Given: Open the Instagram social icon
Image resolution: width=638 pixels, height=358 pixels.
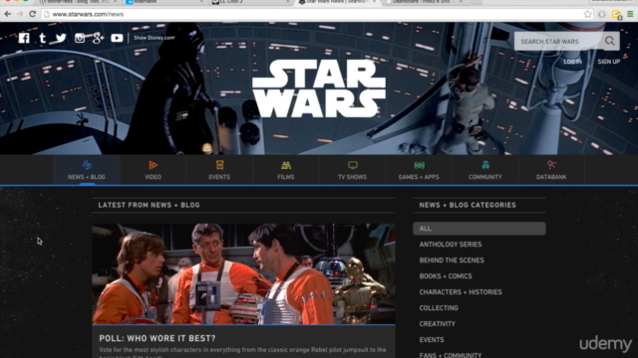Looking at the screenshot, I should tap(80, 38).
